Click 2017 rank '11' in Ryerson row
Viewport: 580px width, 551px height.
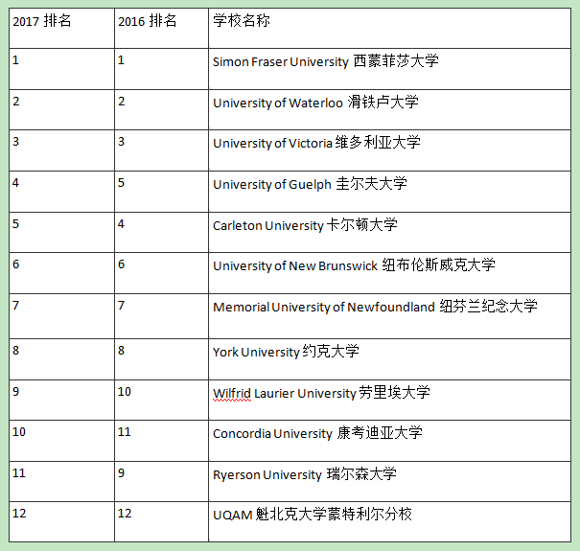(19, 473)
